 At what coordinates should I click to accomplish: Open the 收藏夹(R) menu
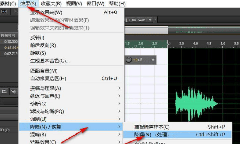(51, 4)
